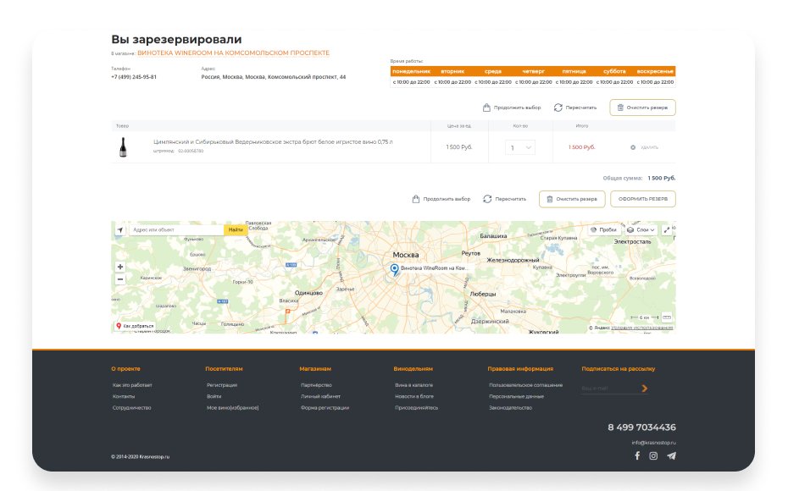Open Вина в каталоге footer link
The height and width of the screenshot is (491, 788).
[x=413, y=385]
